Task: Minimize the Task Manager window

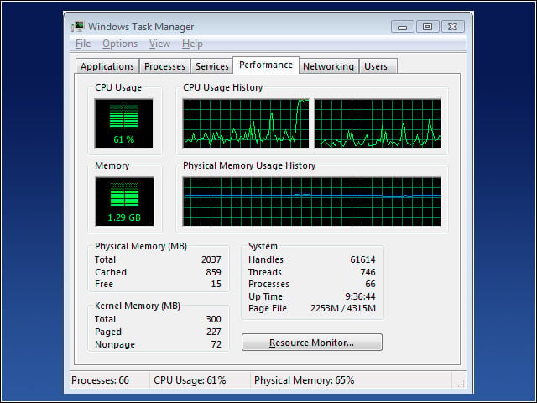Action: pos(403,27)
